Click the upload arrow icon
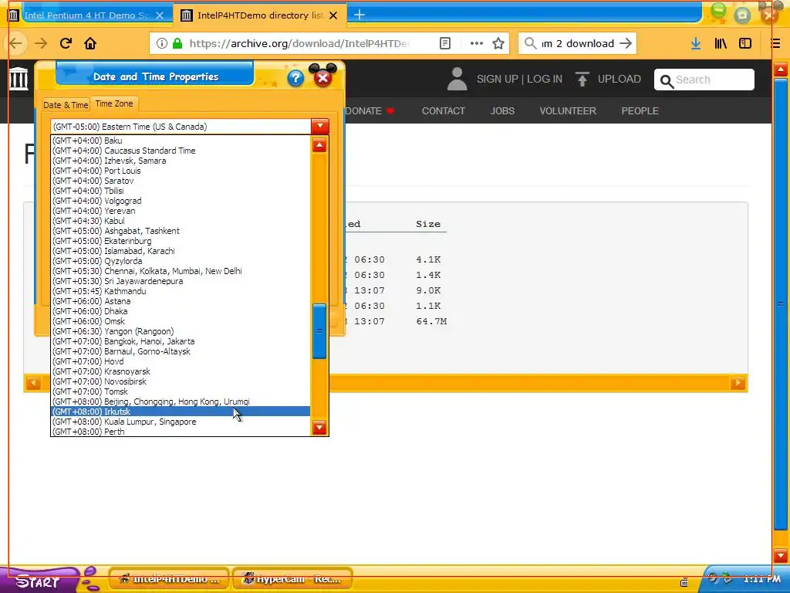This screenshot has height=593, width=790. [x=582, y=80]
